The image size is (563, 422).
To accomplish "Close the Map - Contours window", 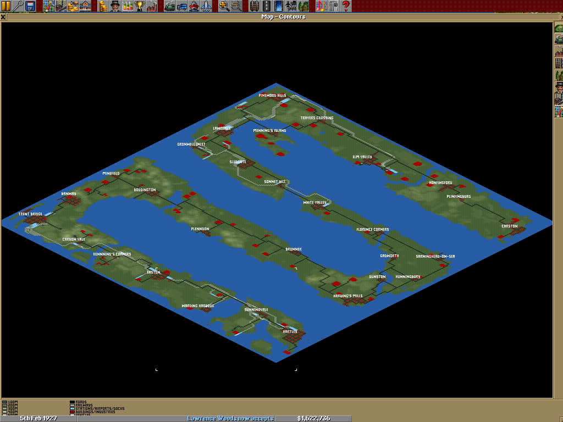I will coord(3,17).
